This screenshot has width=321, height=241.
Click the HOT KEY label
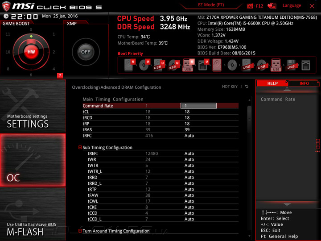(230, 87)
